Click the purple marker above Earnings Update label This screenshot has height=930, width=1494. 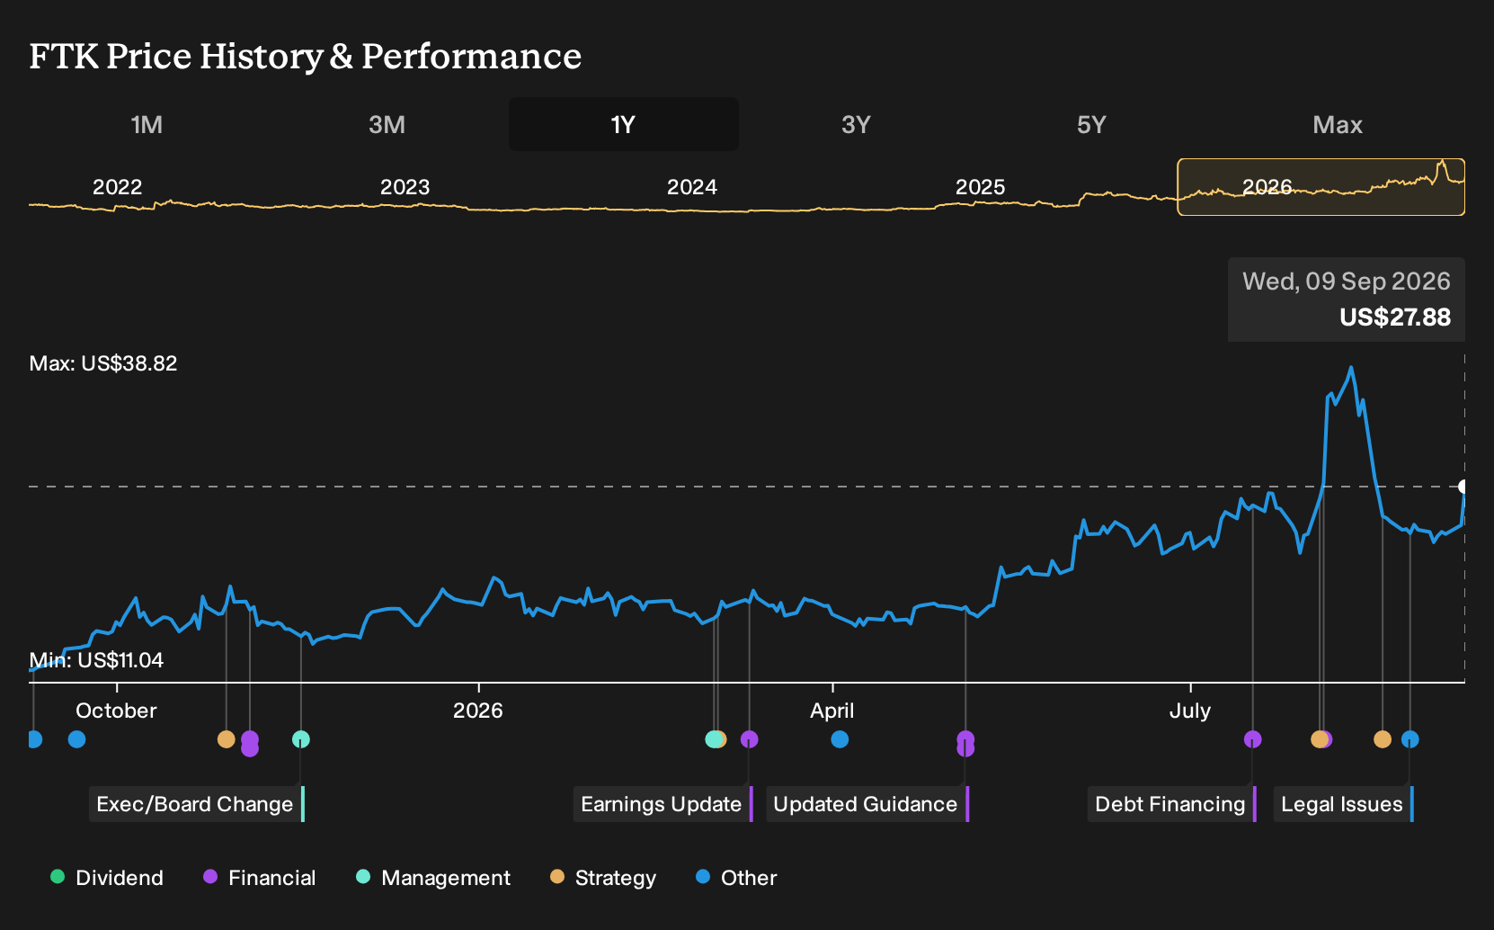pos(749,739)
